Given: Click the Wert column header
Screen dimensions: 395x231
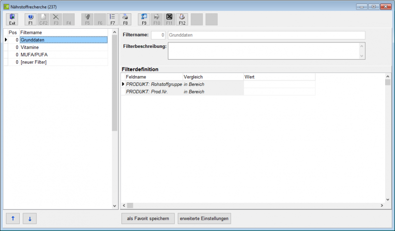Looking at the screenshot, I should [x=279, y=77].
